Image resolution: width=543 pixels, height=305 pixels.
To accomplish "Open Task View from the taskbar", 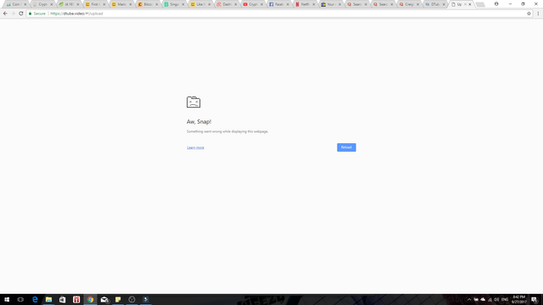I will [x=20, y=299].
